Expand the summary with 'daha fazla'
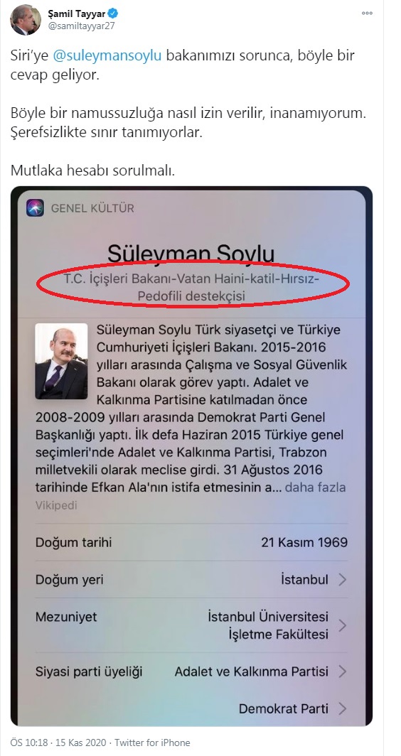401x756 pixels. [316, 487]
